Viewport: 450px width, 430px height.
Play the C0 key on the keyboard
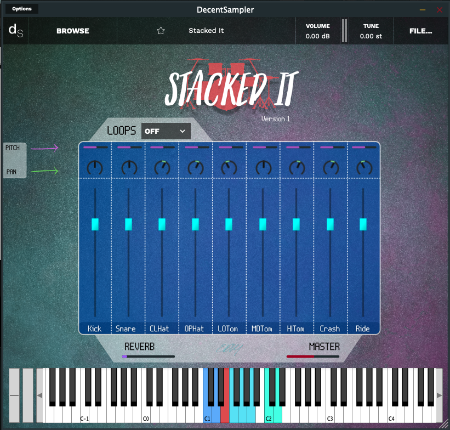click(x=146, y=415)
